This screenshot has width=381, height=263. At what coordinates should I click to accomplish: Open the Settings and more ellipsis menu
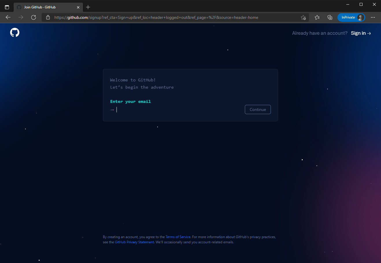point(373,17)
